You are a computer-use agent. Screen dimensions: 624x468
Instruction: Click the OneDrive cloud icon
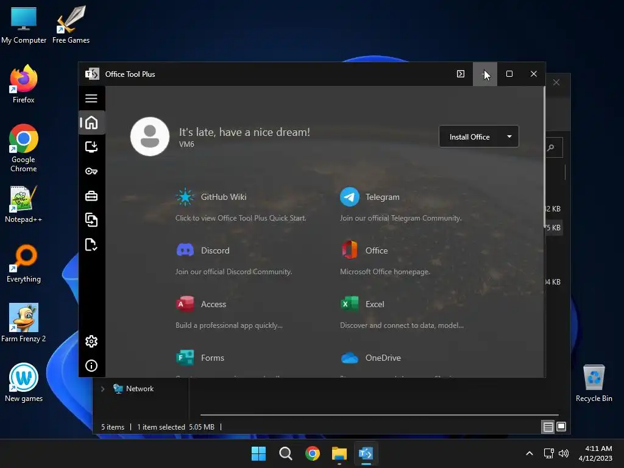click(349, 358)
